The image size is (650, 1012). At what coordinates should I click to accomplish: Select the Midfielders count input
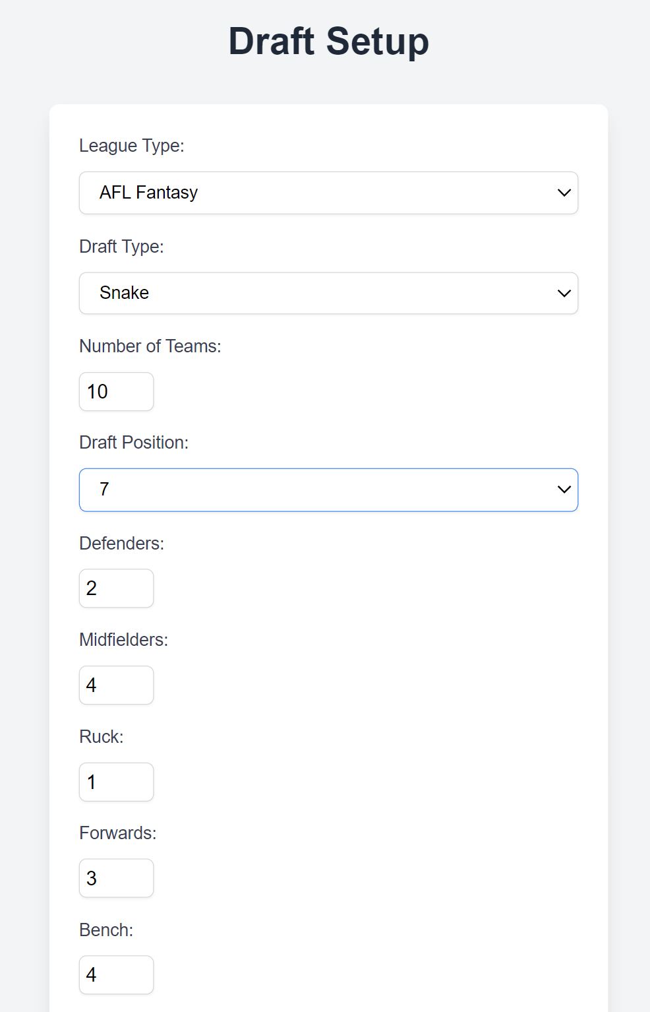click(116, 685)
